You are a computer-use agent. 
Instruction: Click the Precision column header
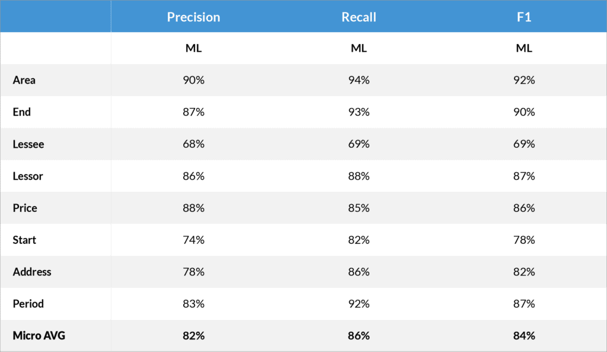coord(193,17)
